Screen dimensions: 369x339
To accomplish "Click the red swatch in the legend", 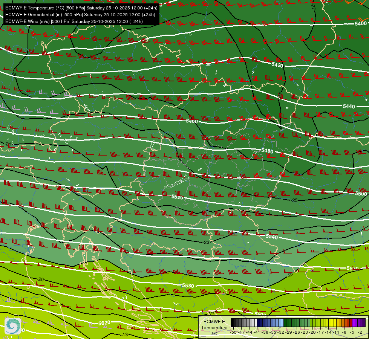I will pos(351,322).
